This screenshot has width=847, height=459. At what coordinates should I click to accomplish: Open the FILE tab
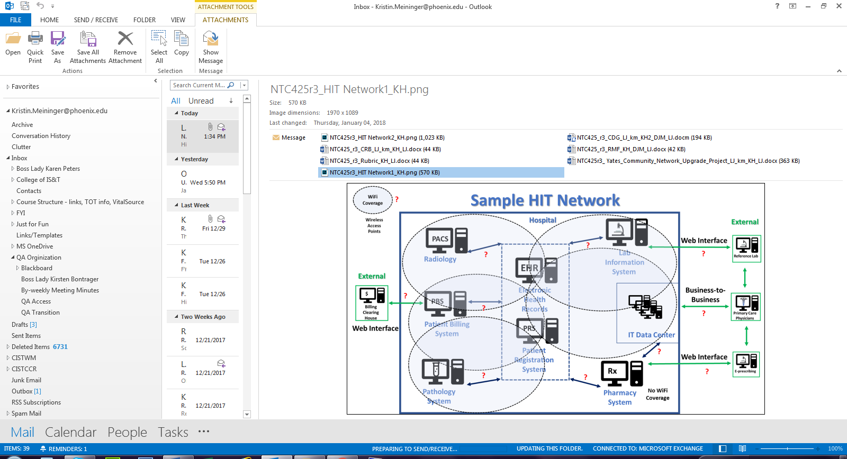click(x=16, y=20)
